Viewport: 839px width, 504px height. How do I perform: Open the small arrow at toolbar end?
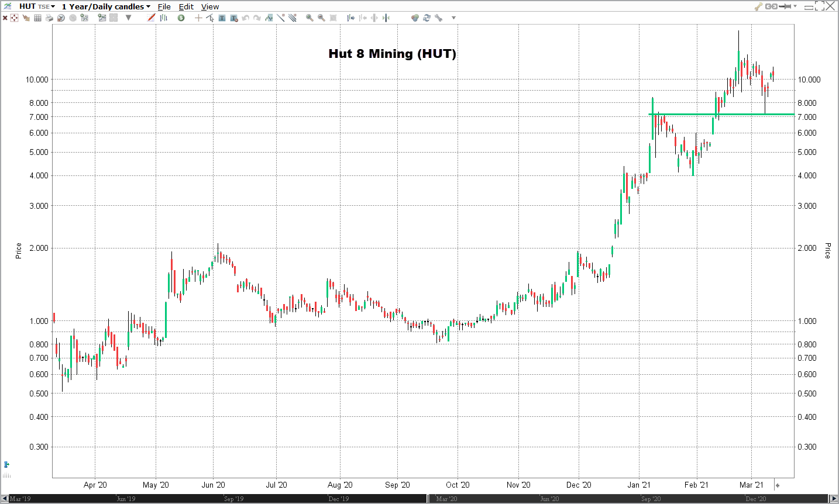[x=453, y=18]
